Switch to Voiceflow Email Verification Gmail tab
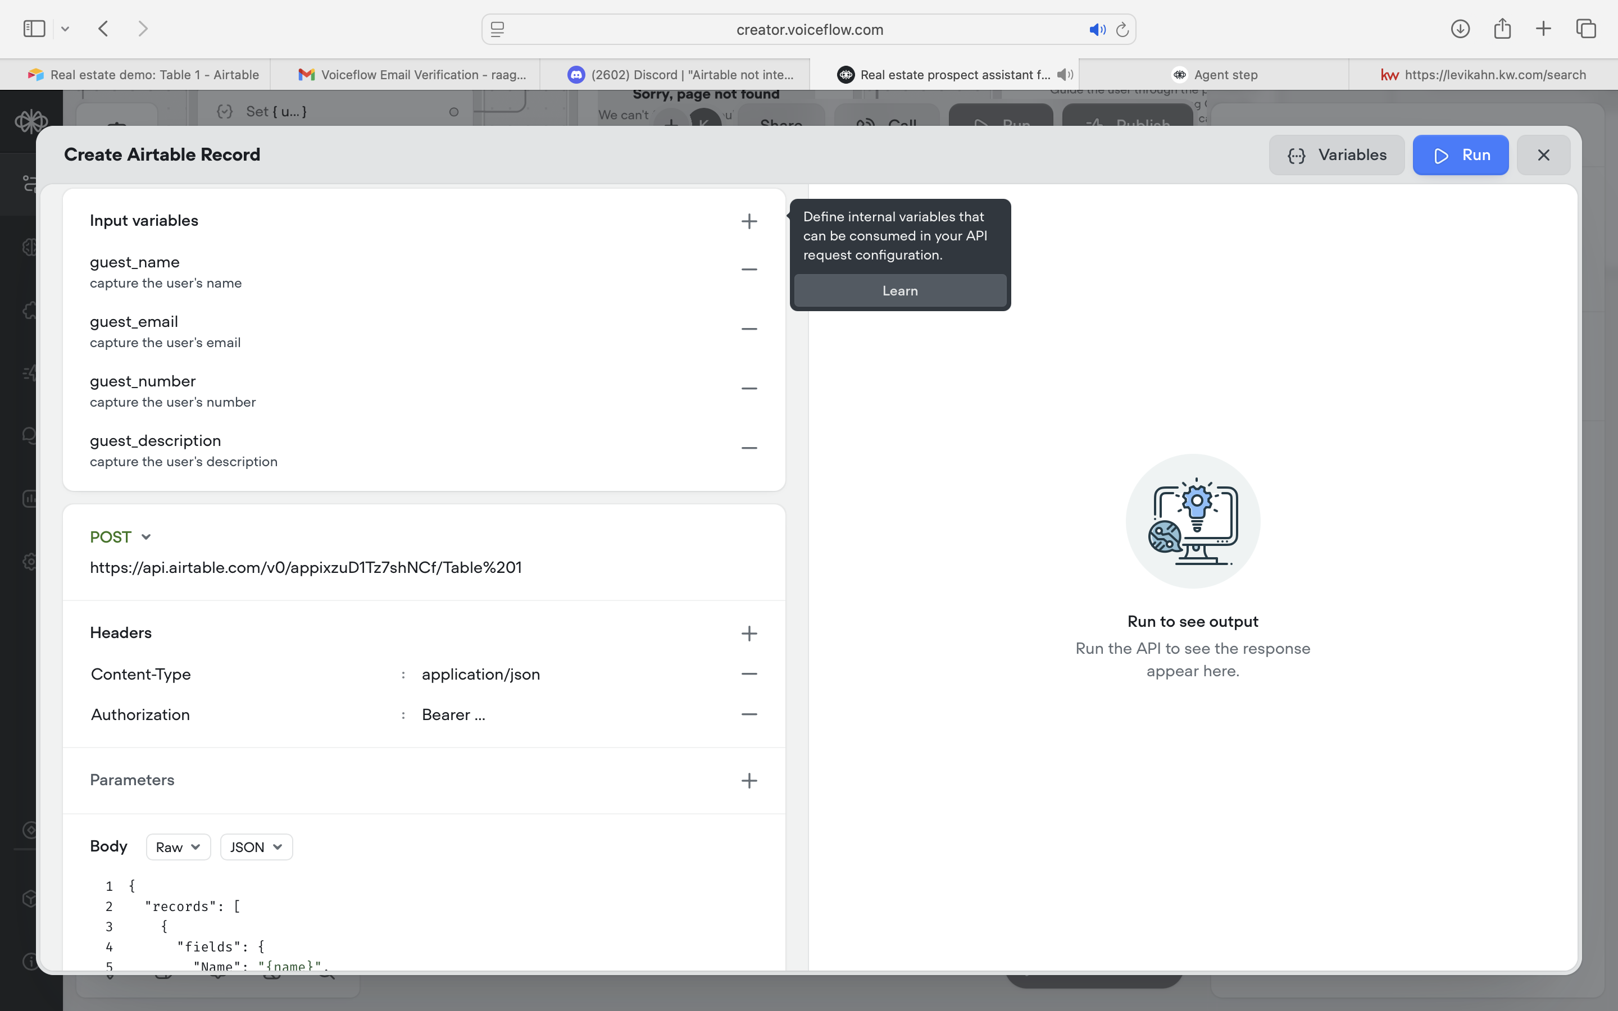Viewport: 1618px width, 1011px height. pos(405,75)
